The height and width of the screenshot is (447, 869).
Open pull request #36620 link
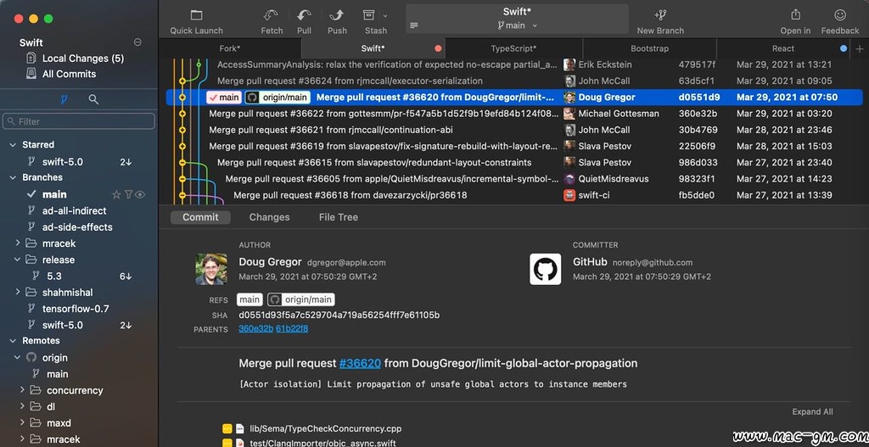point(360,363)
